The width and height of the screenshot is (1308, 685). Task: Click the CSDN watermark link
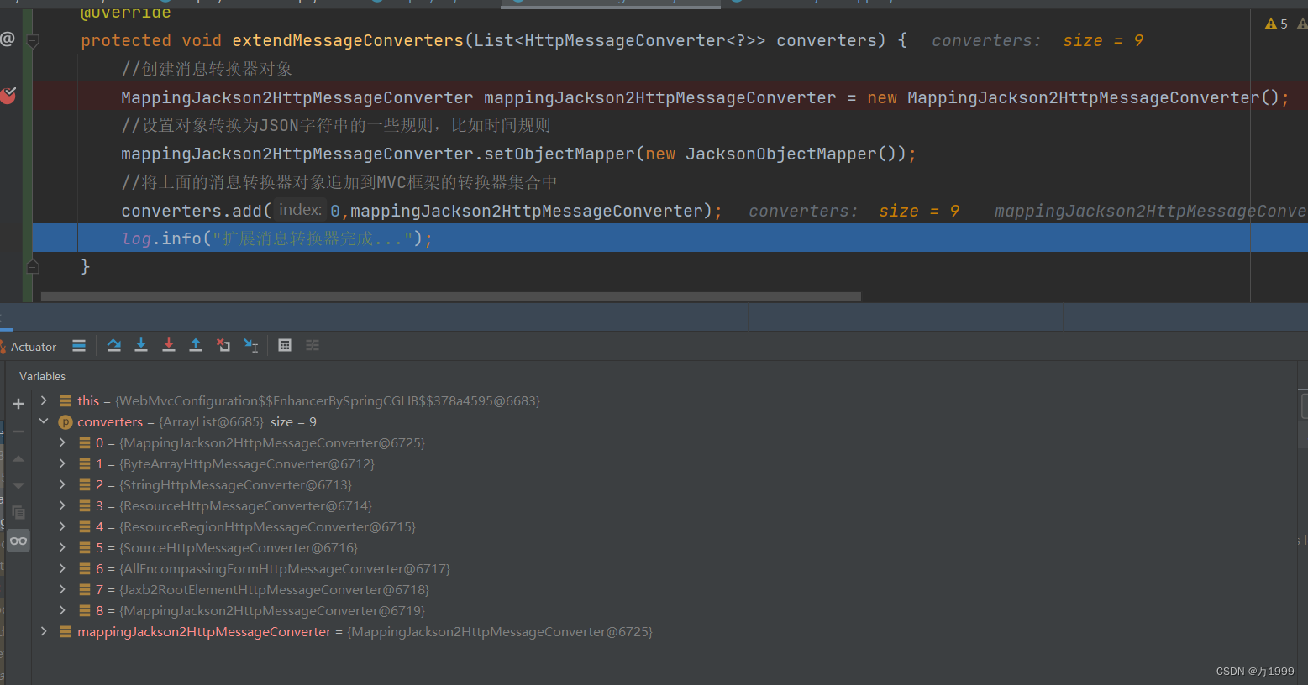[1254, 671]
